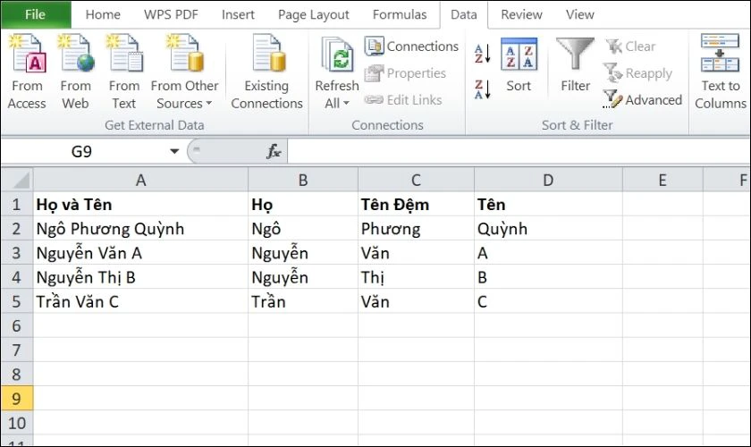Switch to the Formulas ribbon tab
This screenshot has width=751, height=447.
click(x=400, y=14)
